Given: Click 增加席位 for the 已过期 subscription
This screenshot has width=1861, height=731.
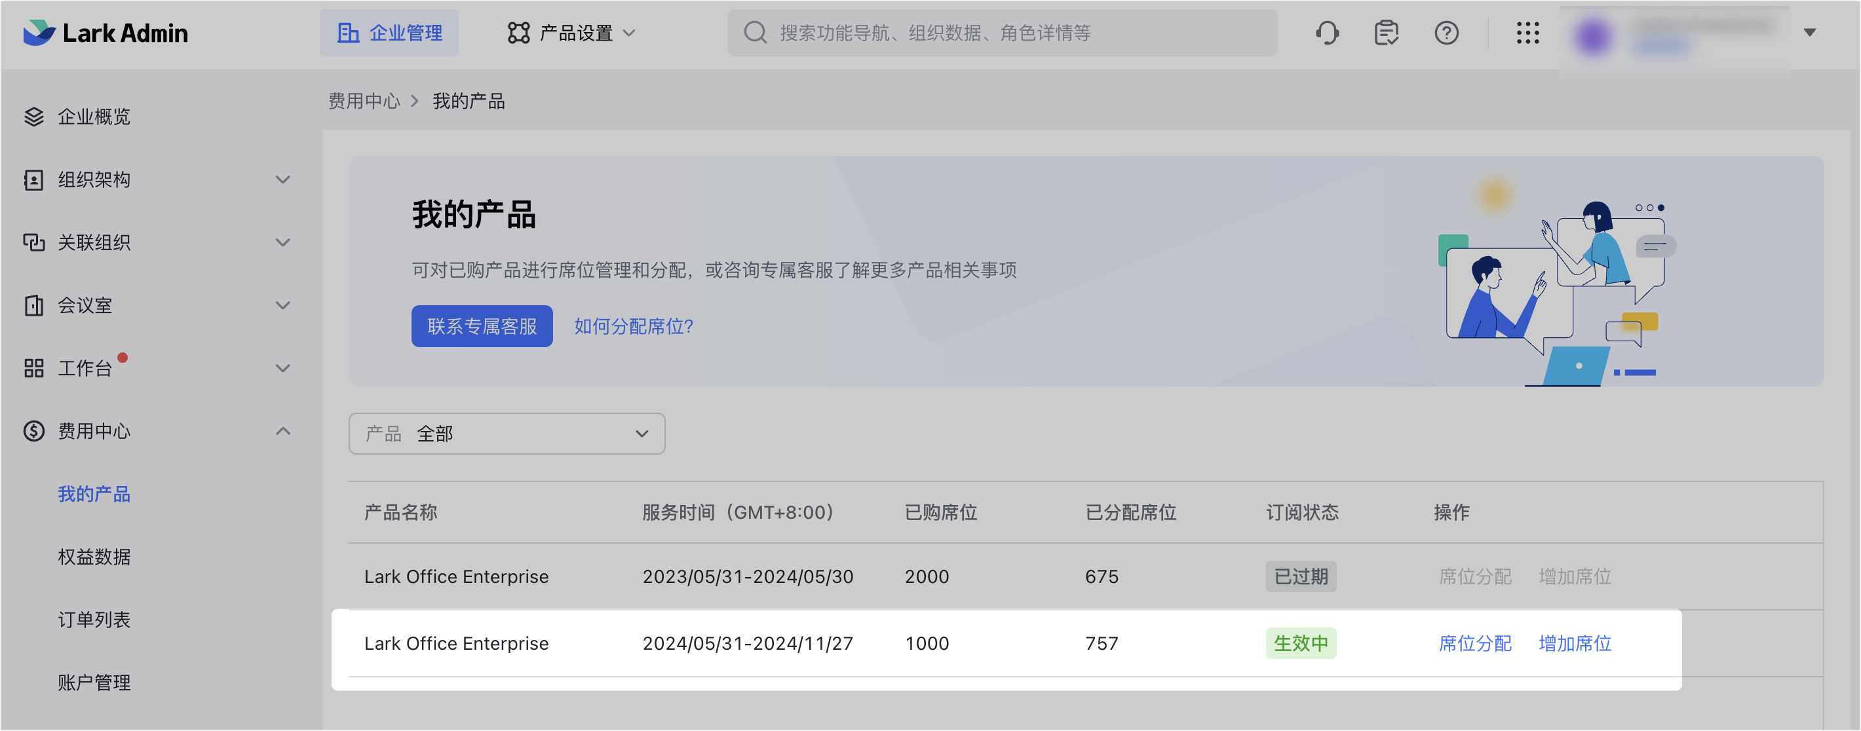Looking at the screenshot, I should (x=1575, y=576).
